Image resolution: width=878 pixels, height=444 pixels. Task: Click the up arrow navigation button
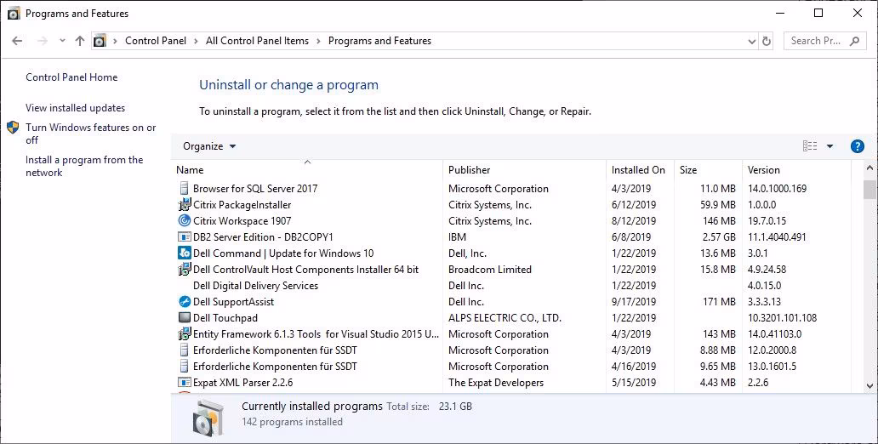coord(80,41)
